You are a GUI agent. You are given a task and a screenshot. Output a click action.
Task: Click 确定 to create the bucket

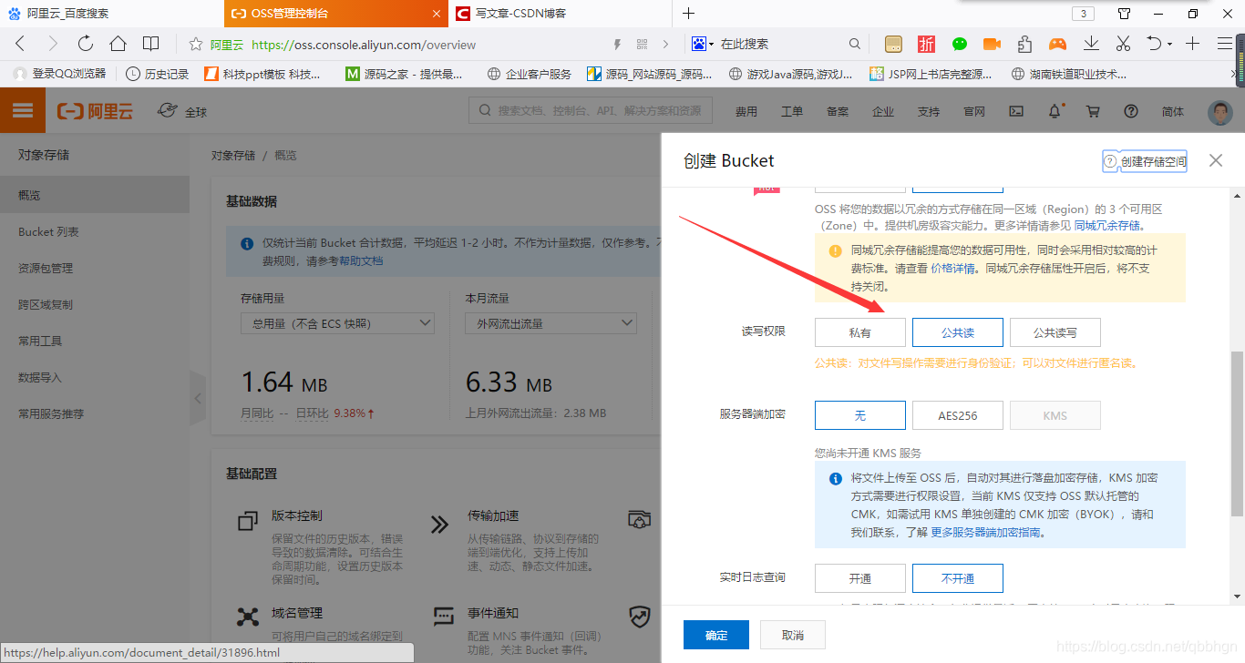(x=716, y=635)
